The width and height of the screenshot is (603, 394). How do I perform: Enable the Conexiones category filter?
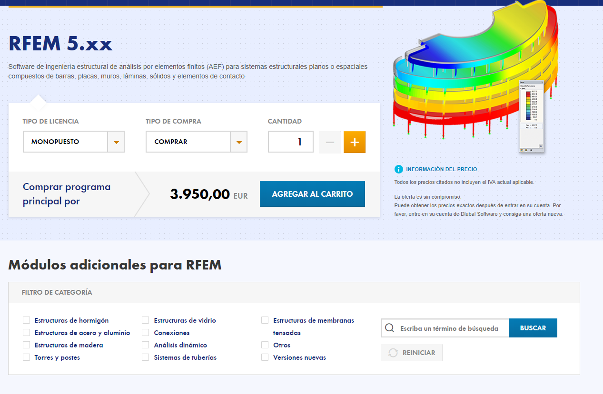point(145,332)
